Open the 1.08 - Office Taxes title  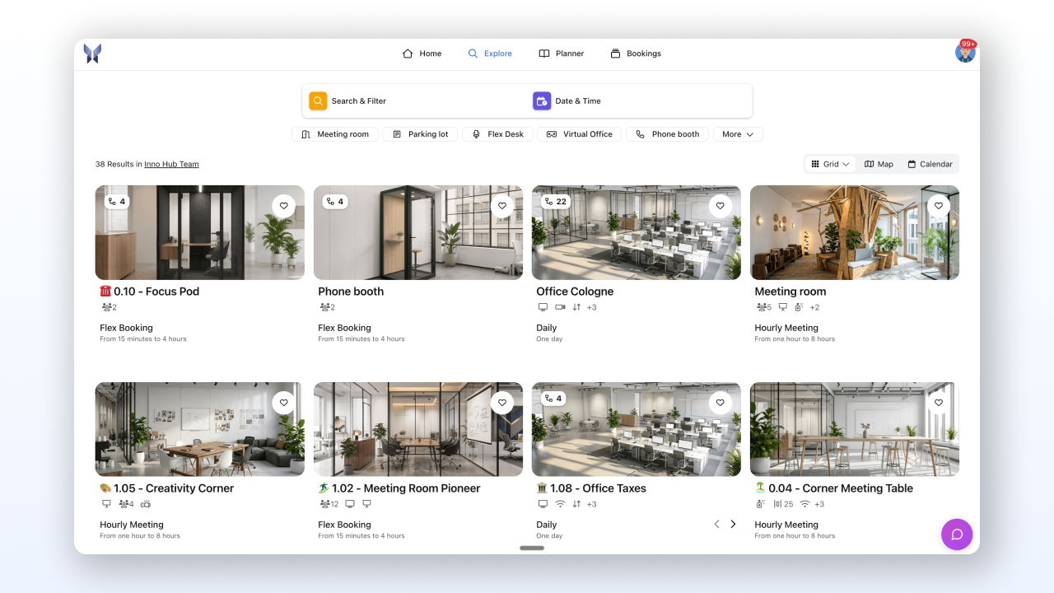(x=591, y=488)
